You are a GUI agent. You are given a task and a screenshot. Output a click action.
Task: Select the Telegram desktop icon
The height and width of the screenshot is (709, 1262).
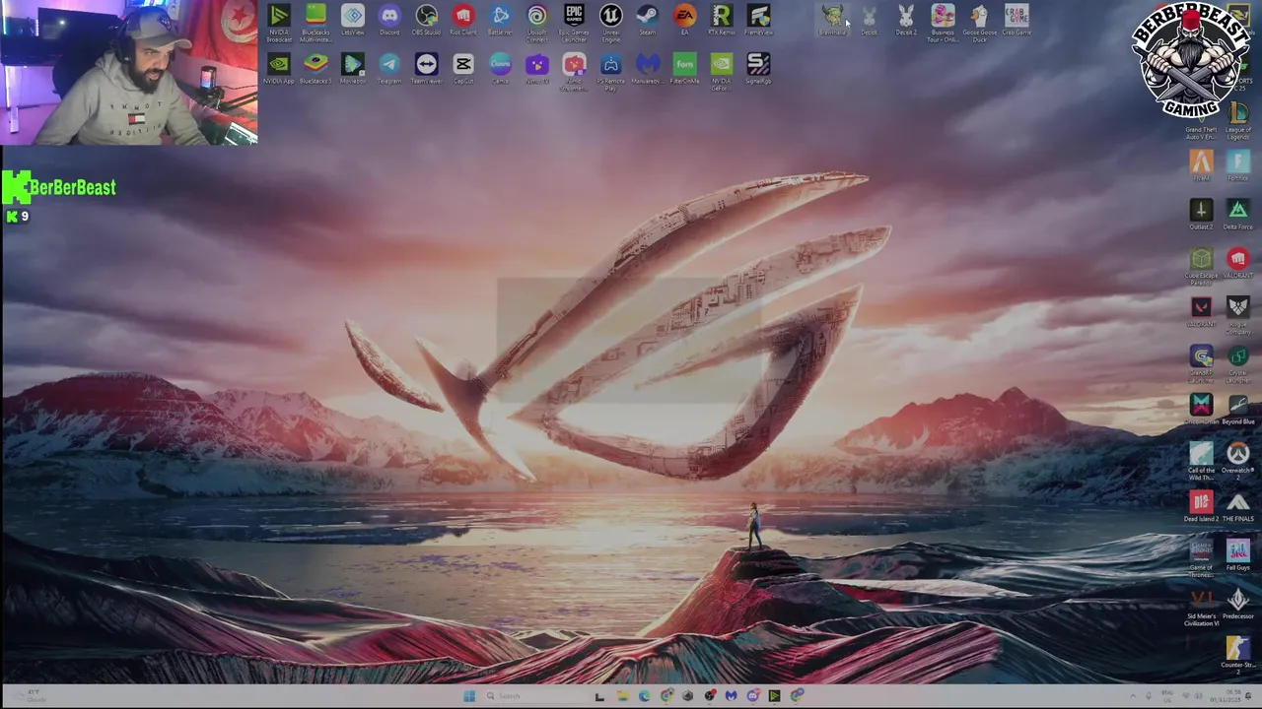389,69
